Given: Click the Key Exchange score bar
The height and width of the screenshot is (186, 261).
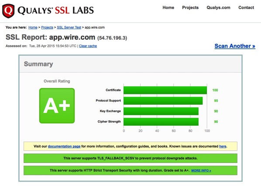Looking at the screenshot, I should point(161,111).
